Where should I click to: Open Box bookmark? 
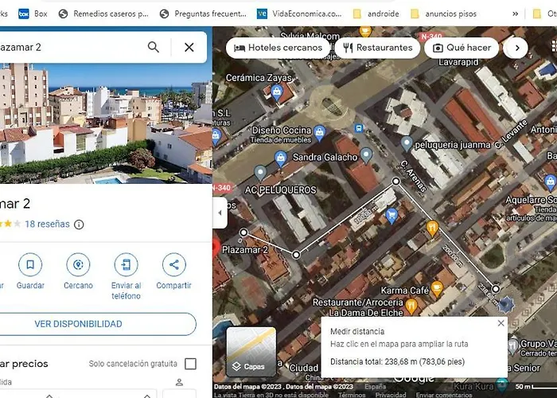(33, 14)
